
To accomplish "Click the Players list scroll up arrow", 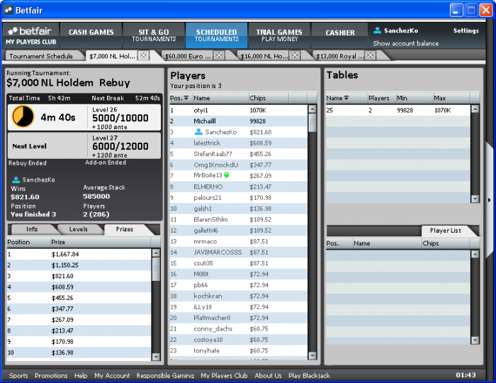I will 312,109.
